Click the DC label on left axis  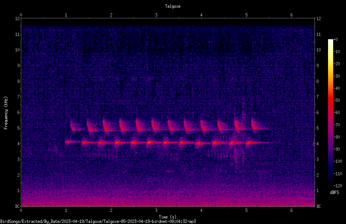pyautogui.click(x=18, y=206)
